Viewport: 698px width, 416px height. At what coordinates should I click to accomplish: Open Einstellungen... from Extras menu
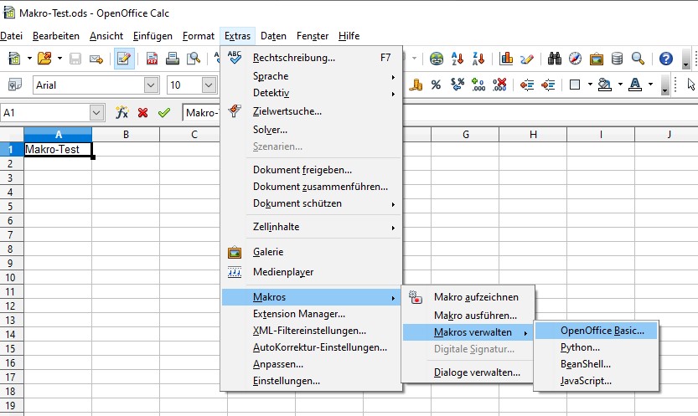click(312, 381)
